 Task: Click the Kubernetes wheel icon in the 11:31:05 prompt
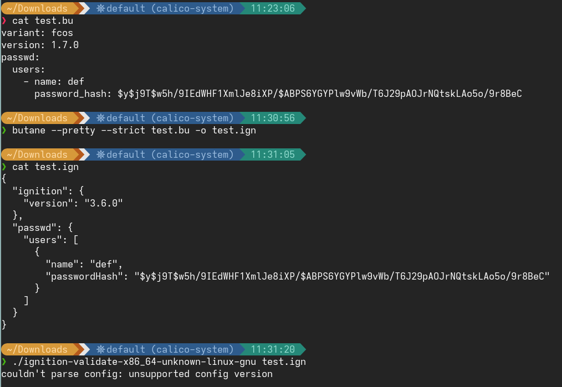[100, 154]
